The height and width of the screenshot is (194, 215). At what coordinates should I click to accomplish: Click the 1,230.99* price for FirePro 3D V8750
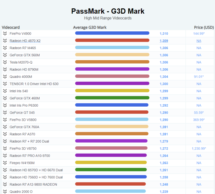pyautogui.click(x=199, y=148)
